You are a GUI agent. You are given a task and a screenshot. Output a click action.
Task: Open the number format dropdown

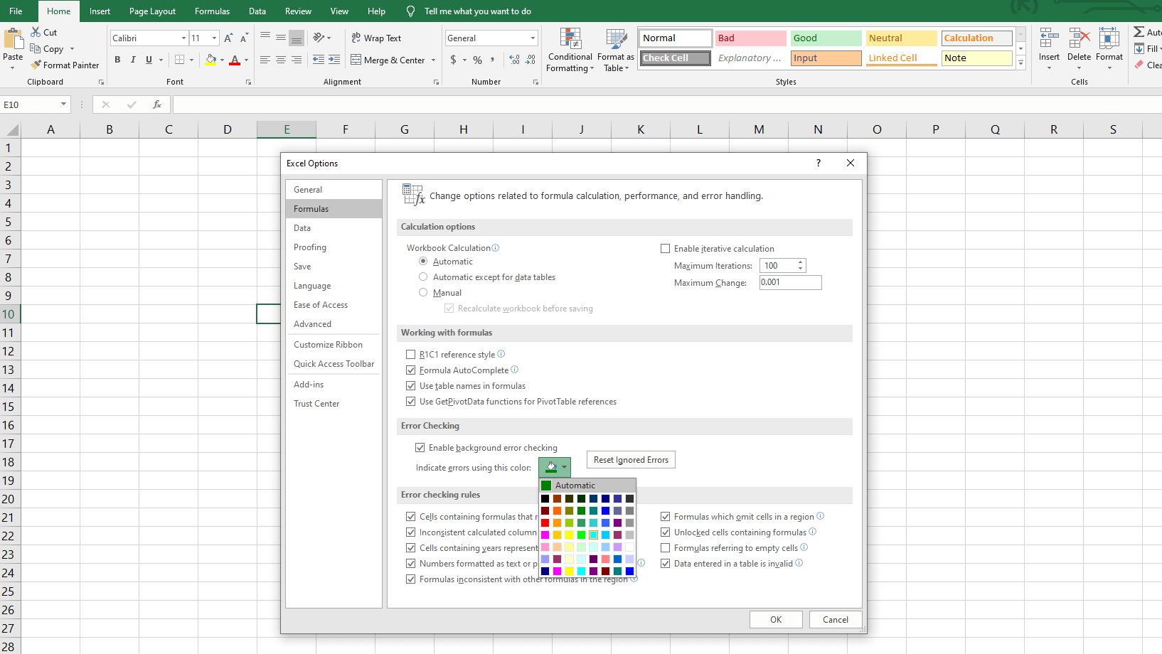point(531,37)
